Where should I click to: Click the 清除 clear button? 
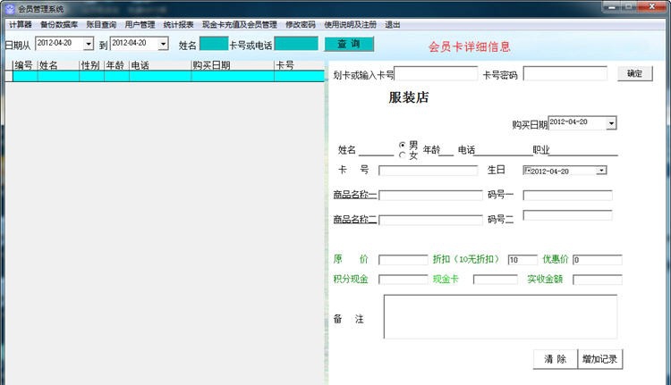(555, 359)
